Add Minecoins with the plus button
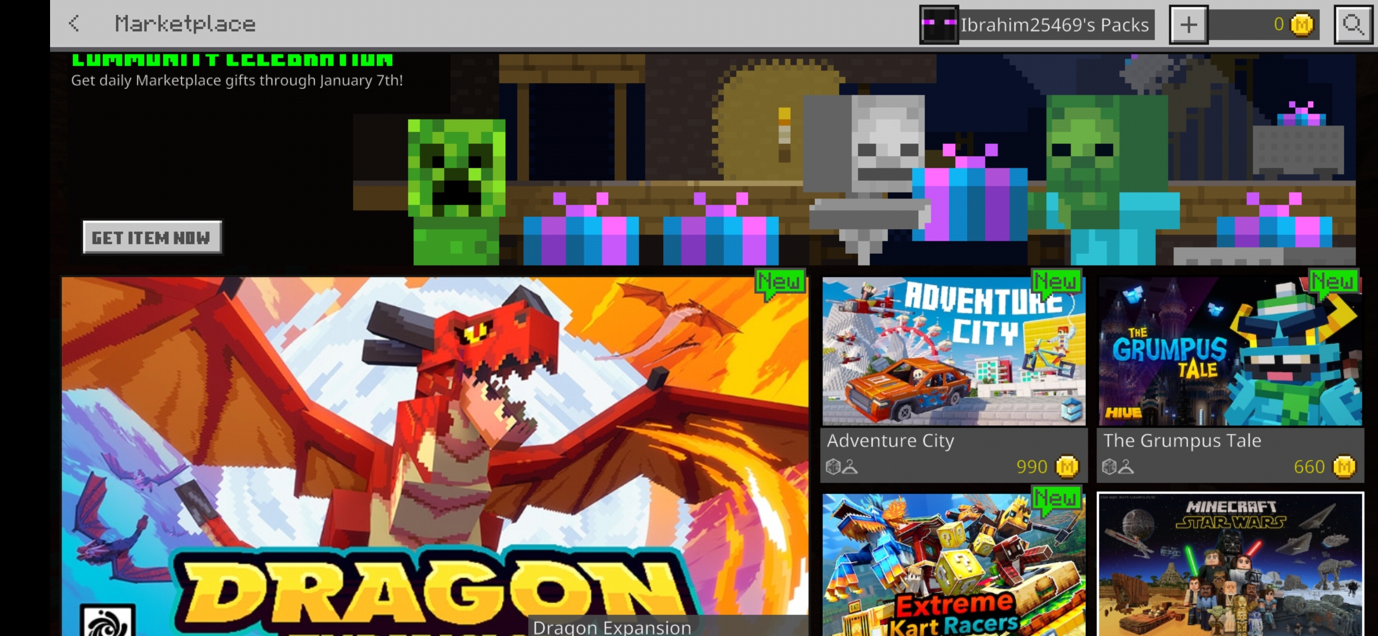The width and height of the screenshot is (1378, 636). click(x=1188, y=25)
